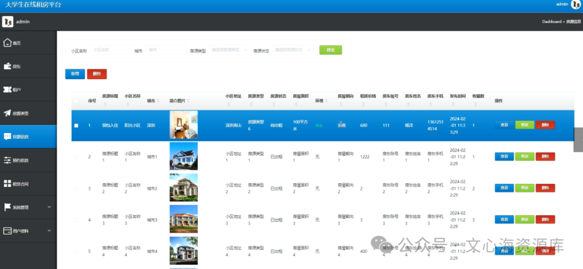Sort by the 发布时间 column
The width and height of the screenshot is (583, 269).
[x=452, y=105]
